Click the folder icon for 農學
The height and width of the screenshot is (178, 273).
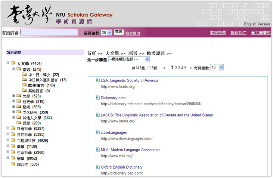13,146
